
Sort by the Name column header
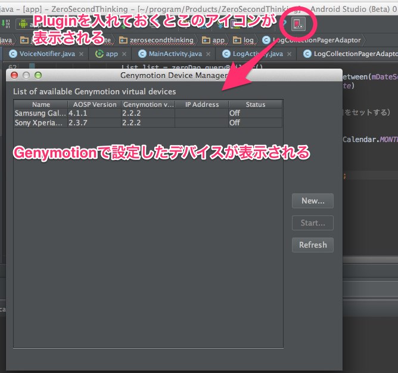(41, 104)
